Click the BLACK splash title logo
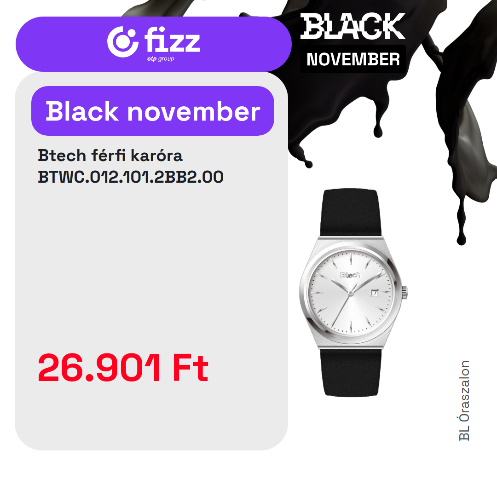 [x=353, y=27]
